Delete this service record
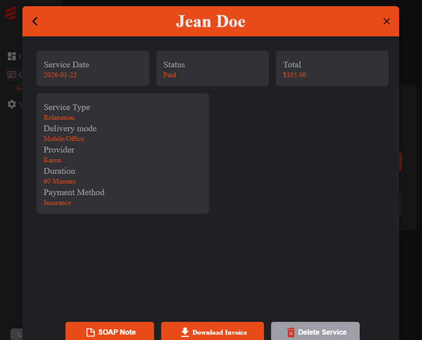 click(315, 332)
